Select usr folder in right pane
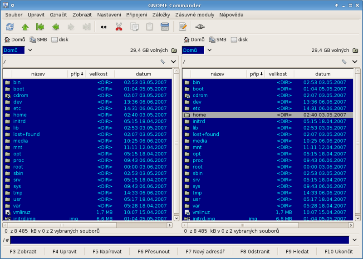 [x=268, y=199]
